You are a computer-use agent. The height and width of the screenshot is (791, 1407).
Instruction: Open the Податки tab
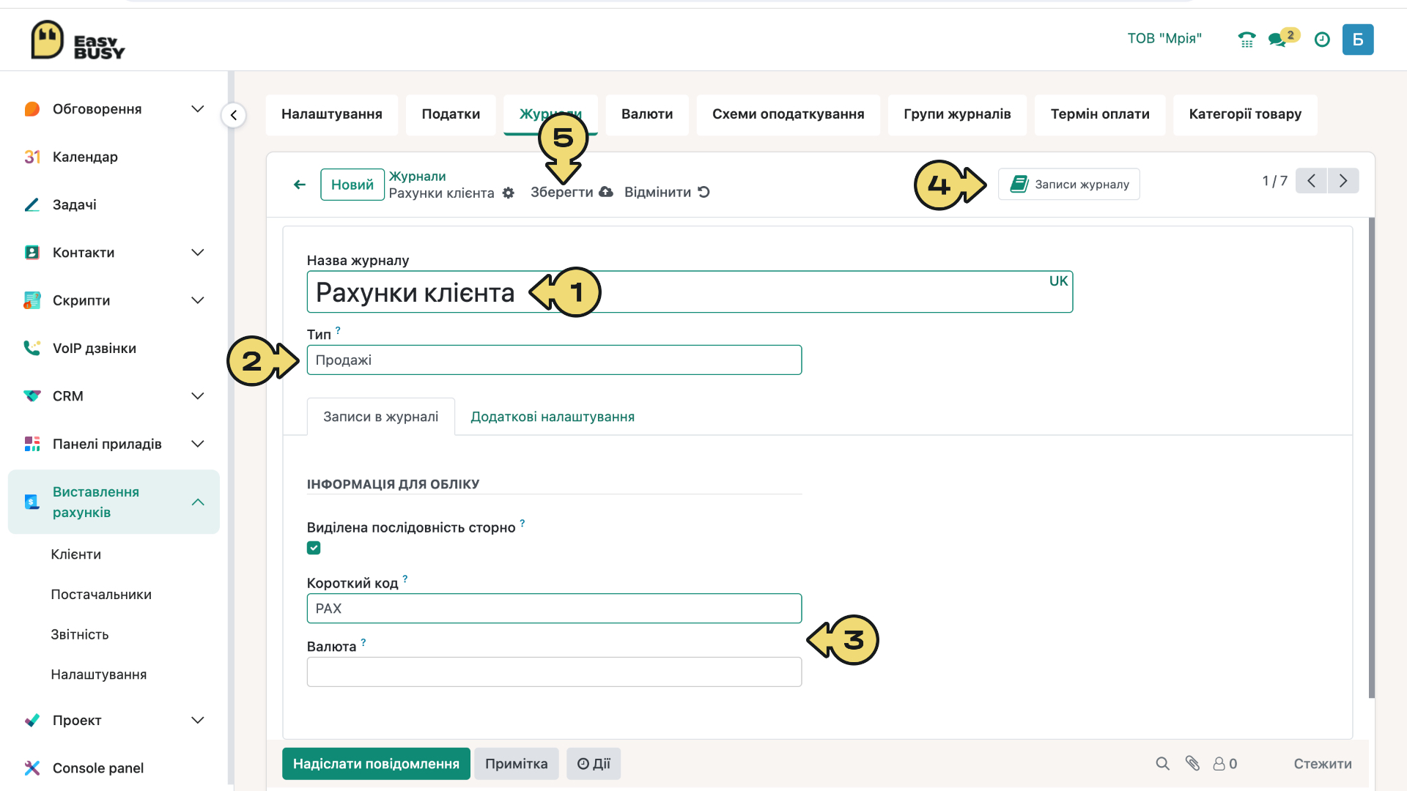[451, 114]
